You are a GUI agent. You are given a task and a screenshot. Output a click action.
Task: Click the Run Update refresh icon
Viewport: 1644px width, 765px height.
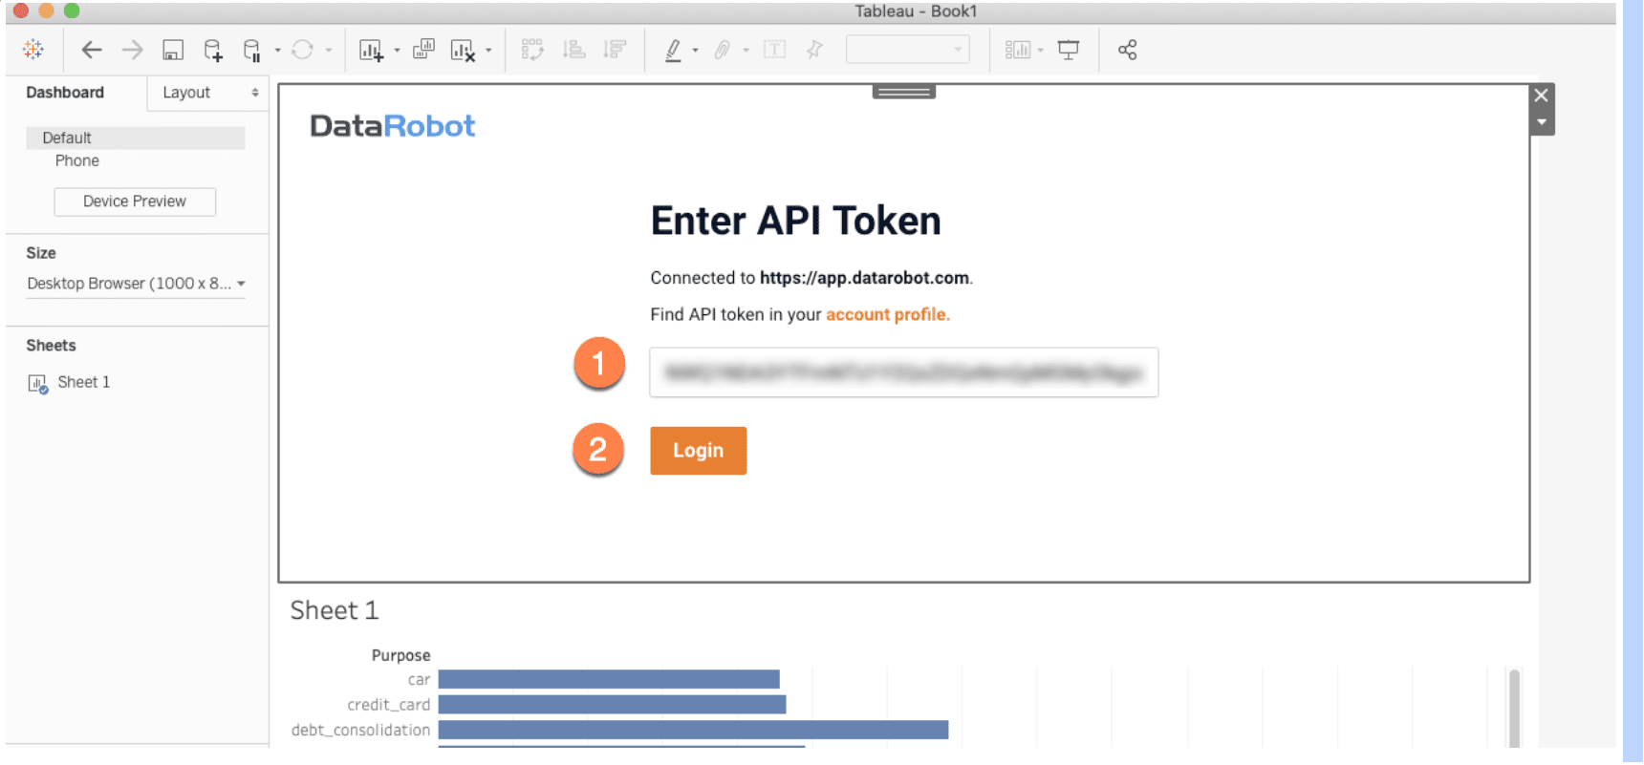[x=302, y=50]
